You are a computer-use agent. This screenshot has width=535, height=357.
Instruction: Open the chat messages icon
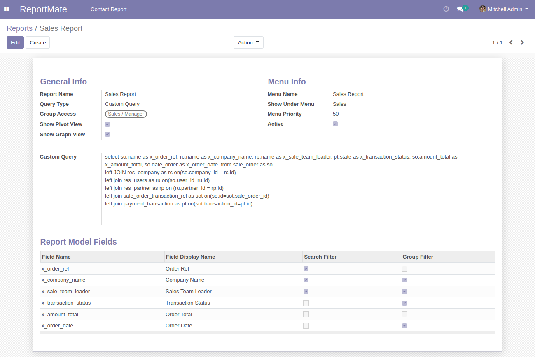point(460,9)
